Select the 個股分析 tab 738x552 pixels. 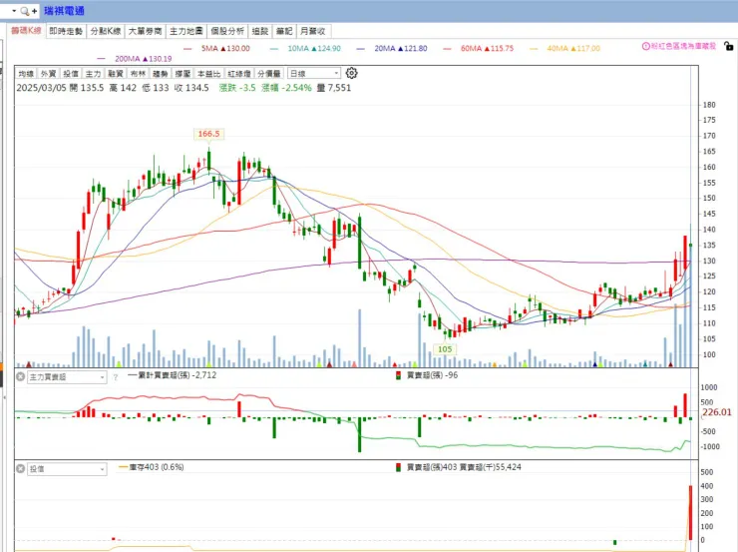click(x=227, y=31)
